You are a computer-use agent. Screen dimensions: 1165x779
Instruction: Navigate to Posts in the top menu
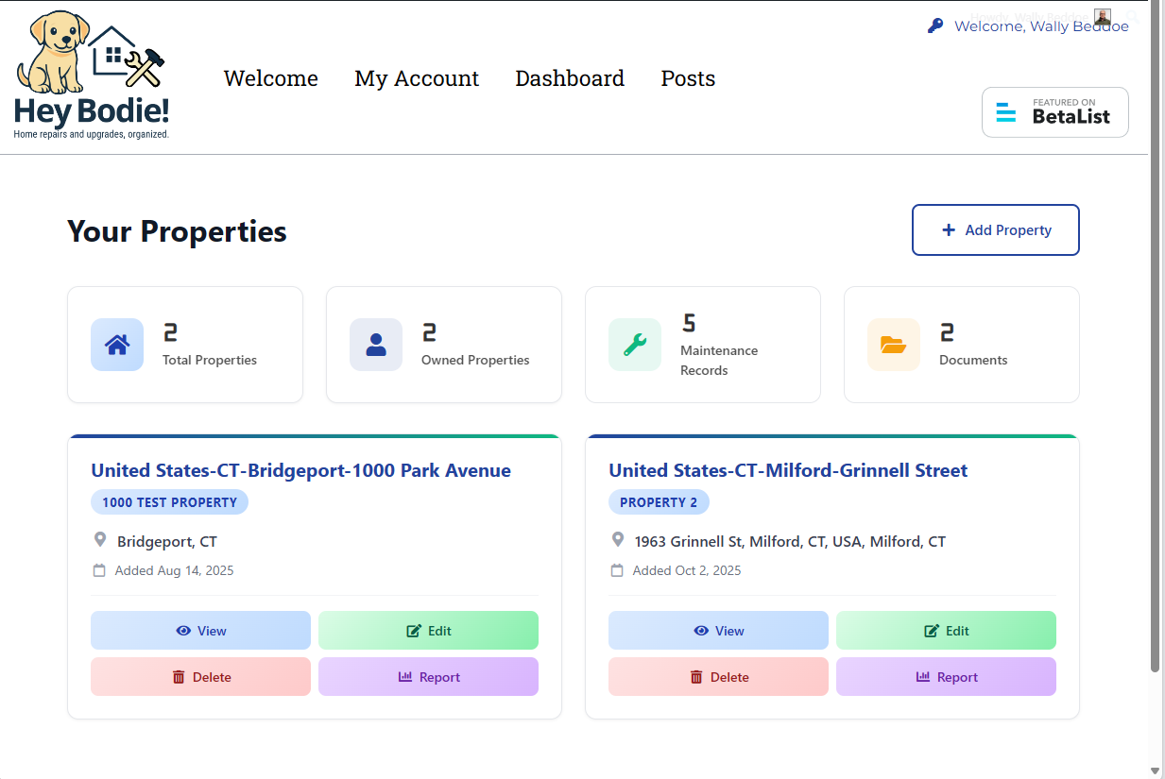tap(688, 78)
